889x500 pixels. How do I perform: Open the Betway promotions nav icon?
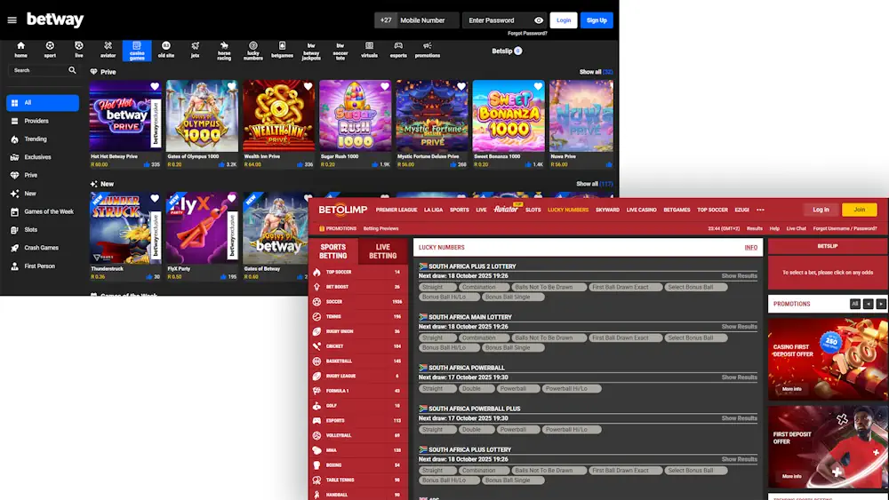click(428, 50)
